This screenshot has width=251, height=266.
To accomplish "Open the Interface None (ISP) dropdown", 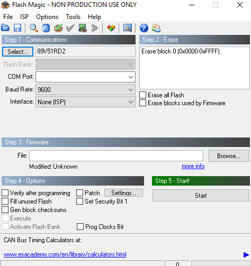I will point(85,102).
